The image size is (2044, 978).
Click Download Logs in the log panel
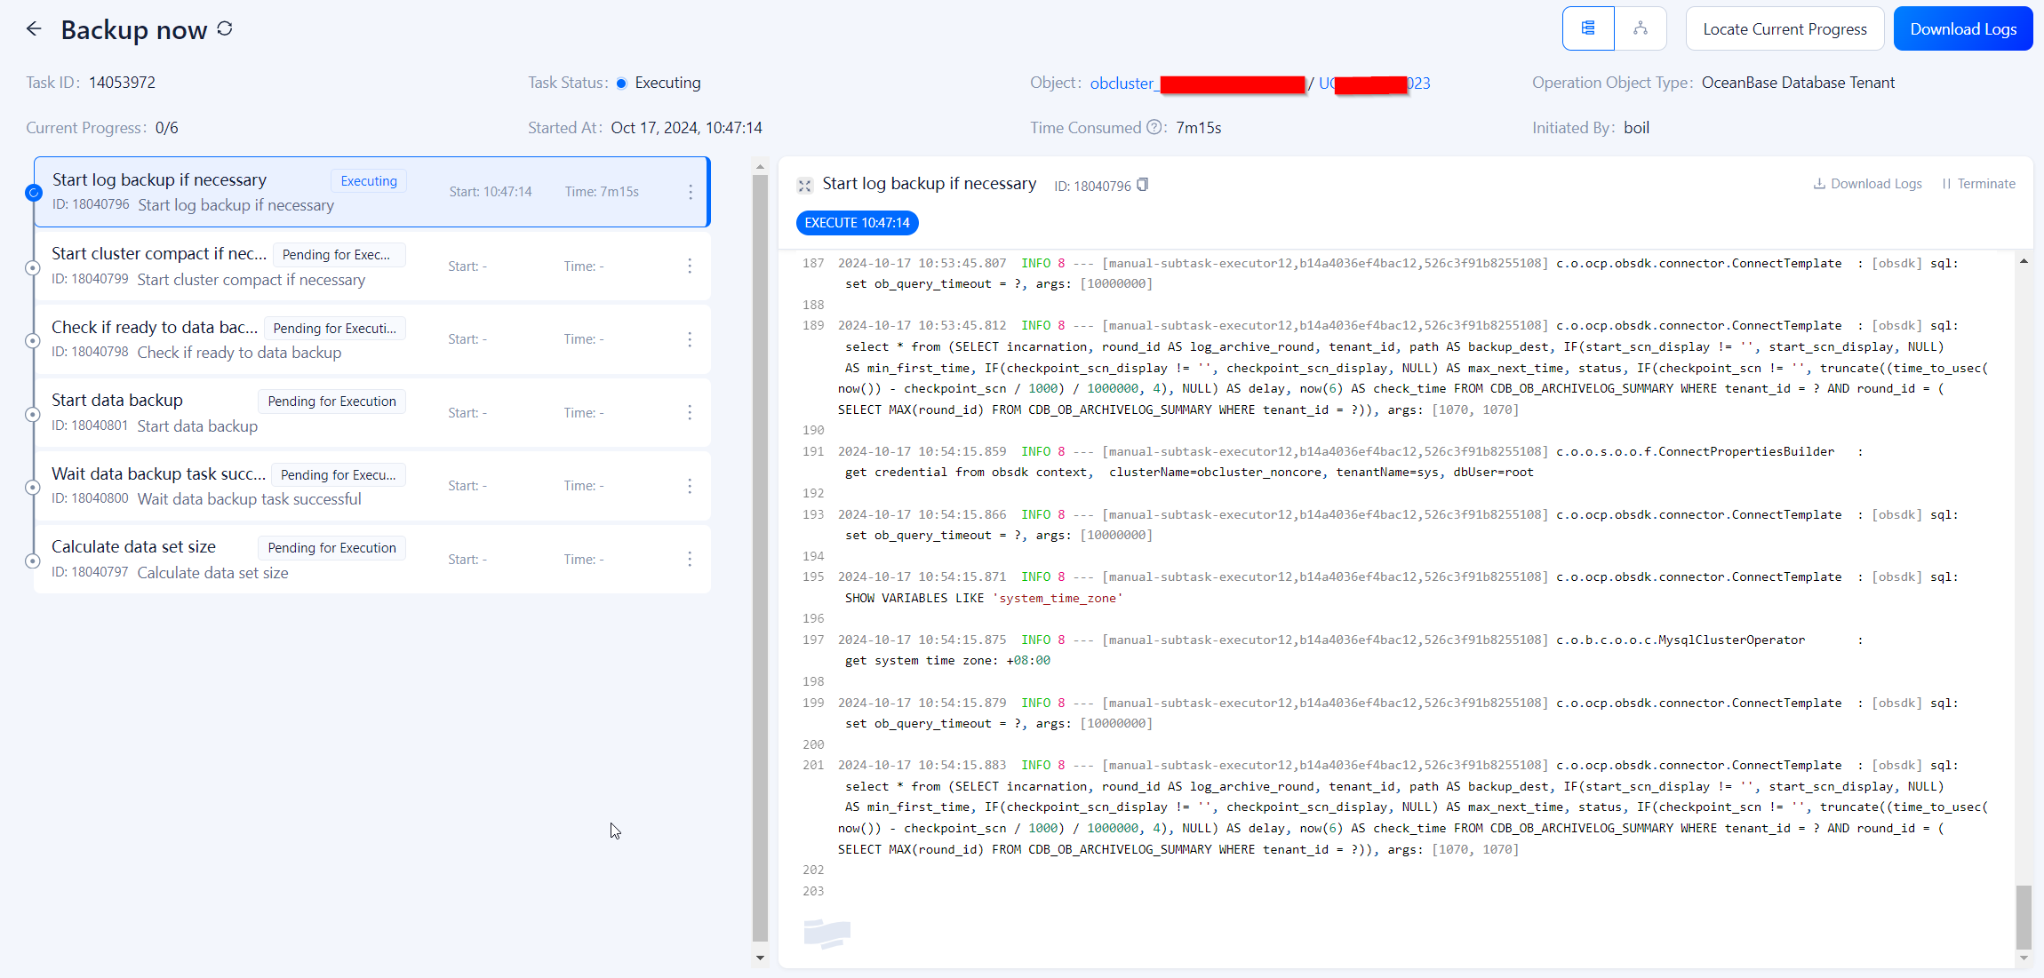pos(1867,184)
